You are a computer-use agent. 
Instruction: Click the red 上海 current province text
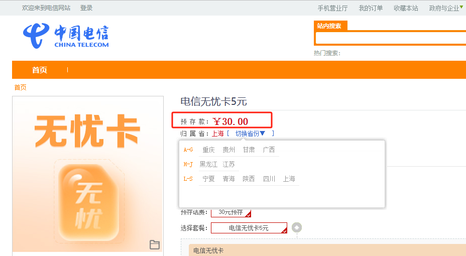217,134
